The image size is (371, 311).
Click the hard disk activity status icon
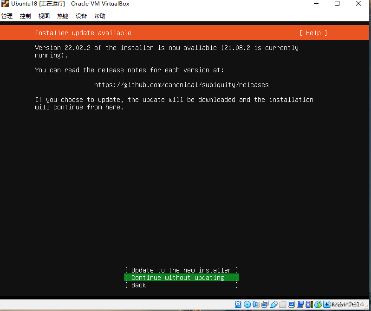pyautogui.click(x=238, y=305)
